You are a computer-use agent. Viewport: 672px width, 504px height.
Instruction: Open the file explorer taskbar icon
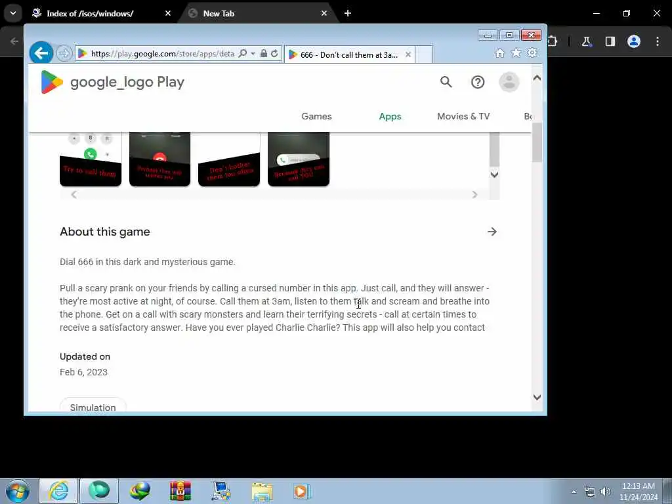262,491
